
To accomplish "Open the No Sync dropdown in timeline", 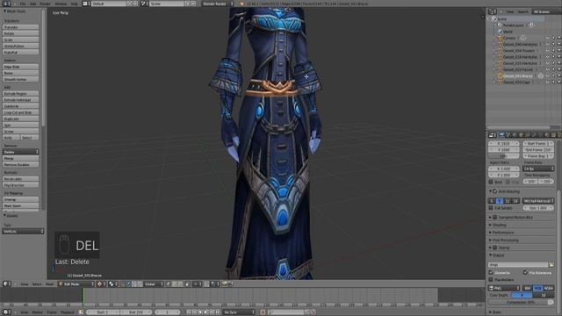I will click(238, 312).
